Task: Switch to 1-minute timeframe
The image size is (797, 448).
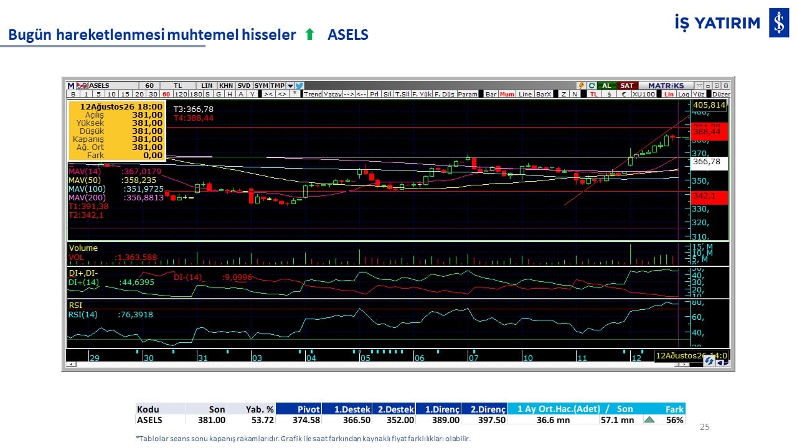Action: pyautogui.click(x=85, y=94)
